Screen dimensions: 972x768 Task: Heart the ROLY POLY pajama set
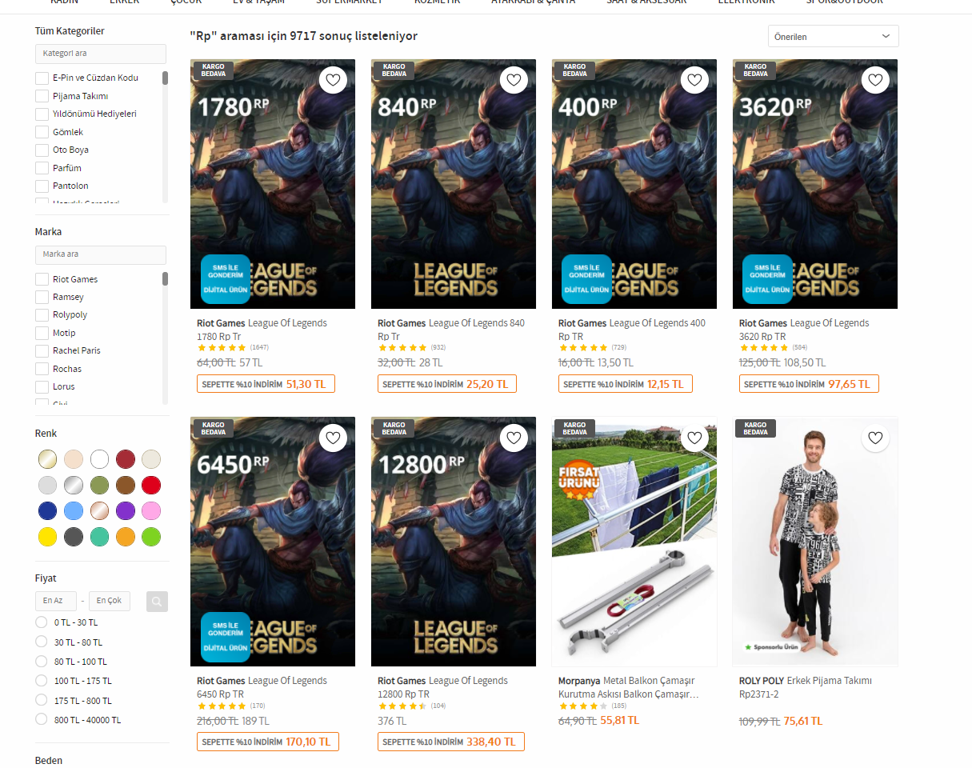875,438
